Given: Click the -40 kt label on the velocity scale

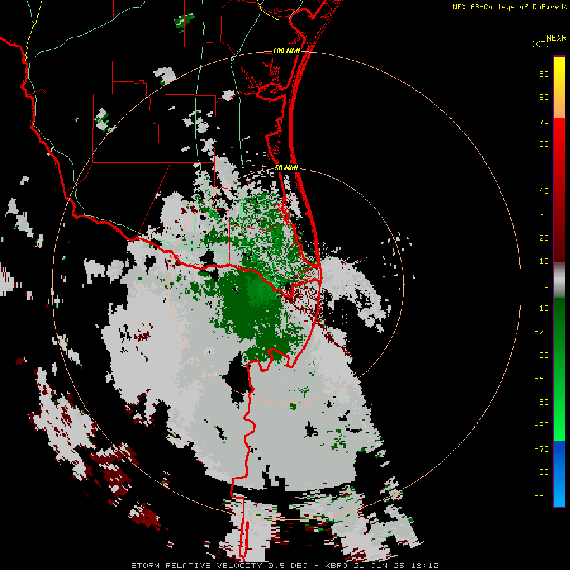Looking at the screenshot, I should pos(541,379).
